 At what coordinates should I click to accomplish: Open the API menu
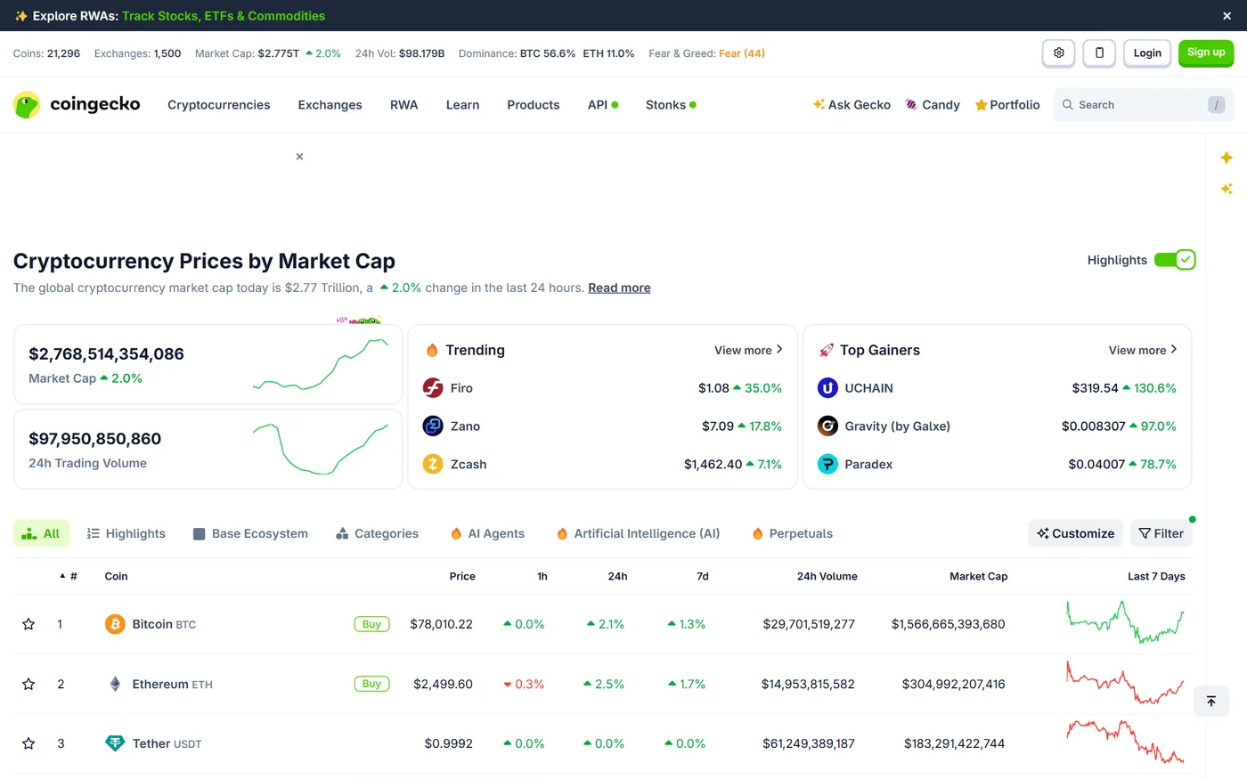pos(603,104)
